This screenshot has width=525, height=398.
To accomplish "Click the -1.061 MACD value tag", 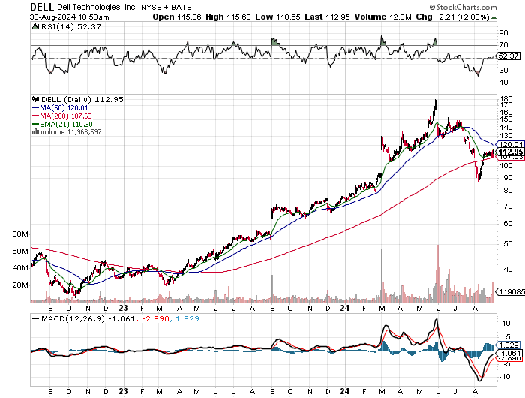I will (509, 353).
